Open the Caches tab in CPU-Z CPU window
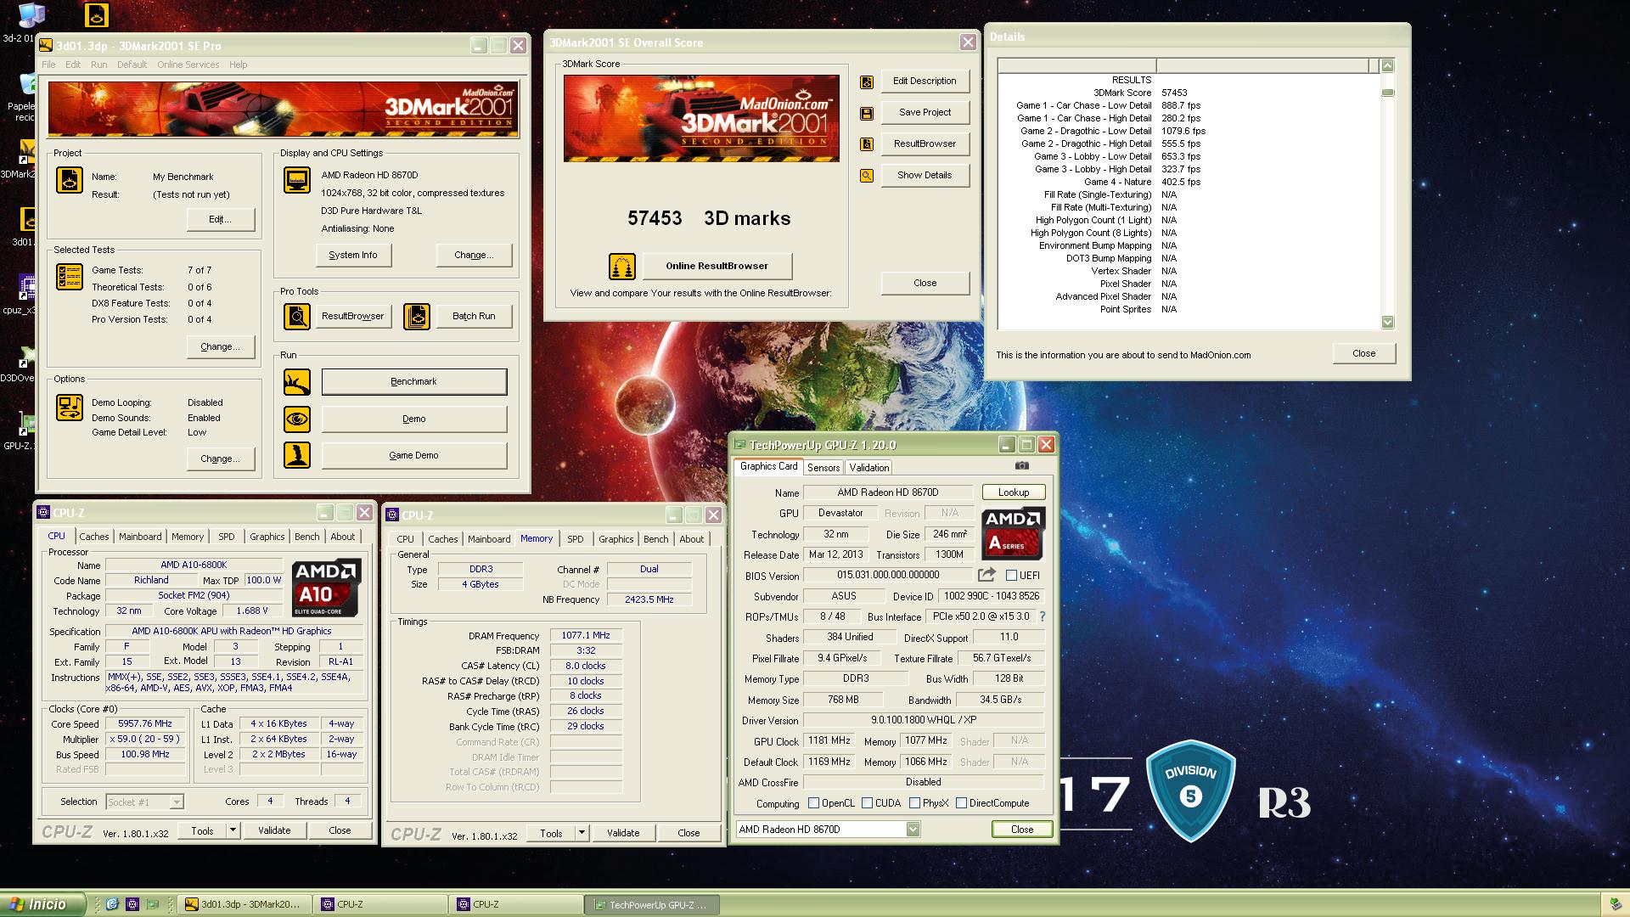The image size is (1630, 917). (94, 537)
